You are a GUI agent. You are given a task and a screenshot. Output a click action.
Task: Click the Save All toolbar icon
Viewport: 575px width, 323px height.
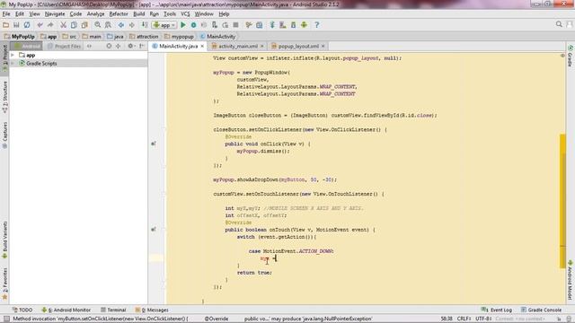[x=16, y=25]
